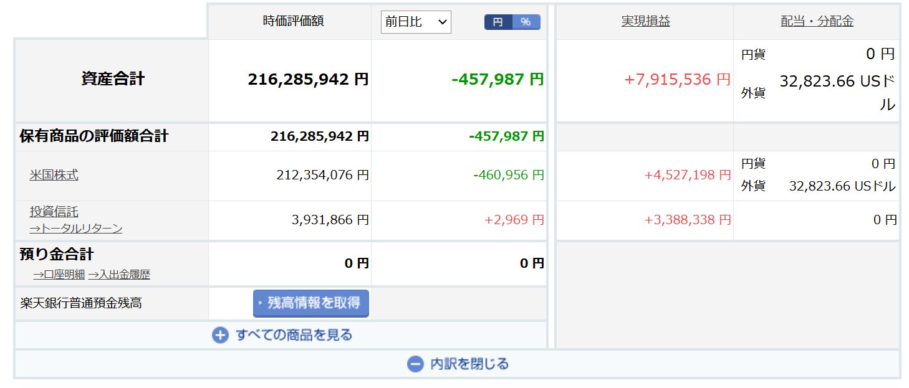The width and height of the screenshot is (909, 388).
Task: Open the 米国株式 holdings link
Action: pyautogui.click(x=54, y=175)
